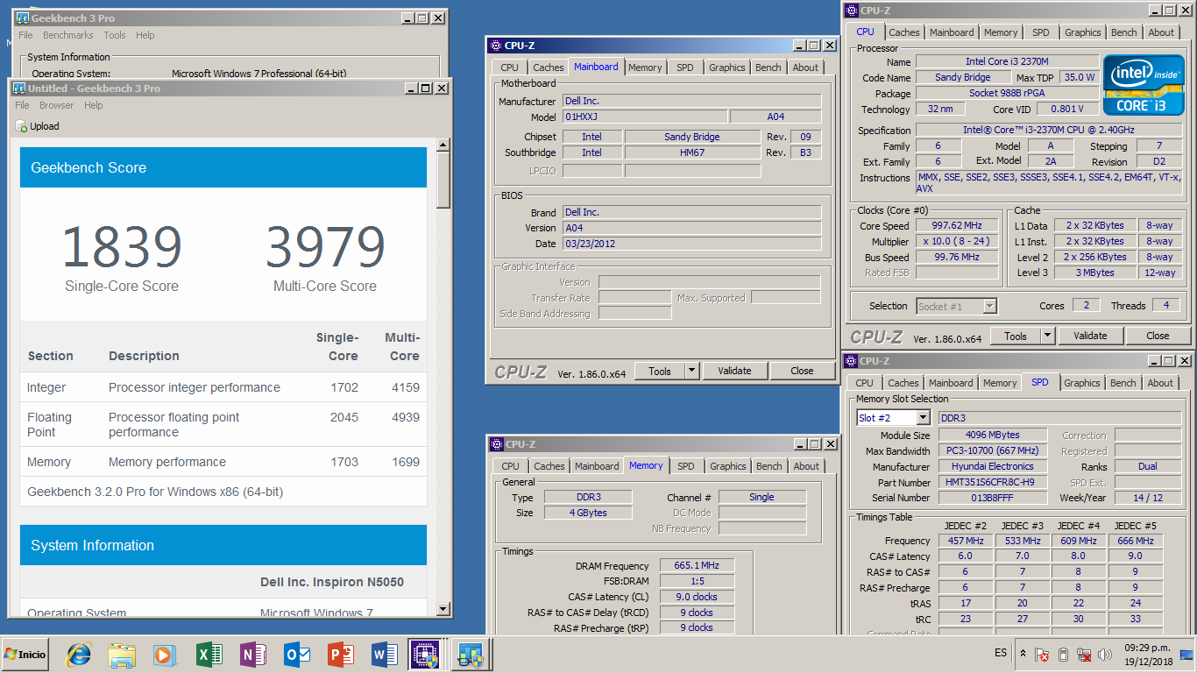Viewport: 1197px width, 673px height.
Task: Click the network tray icon
Action: coord(1084,655)
